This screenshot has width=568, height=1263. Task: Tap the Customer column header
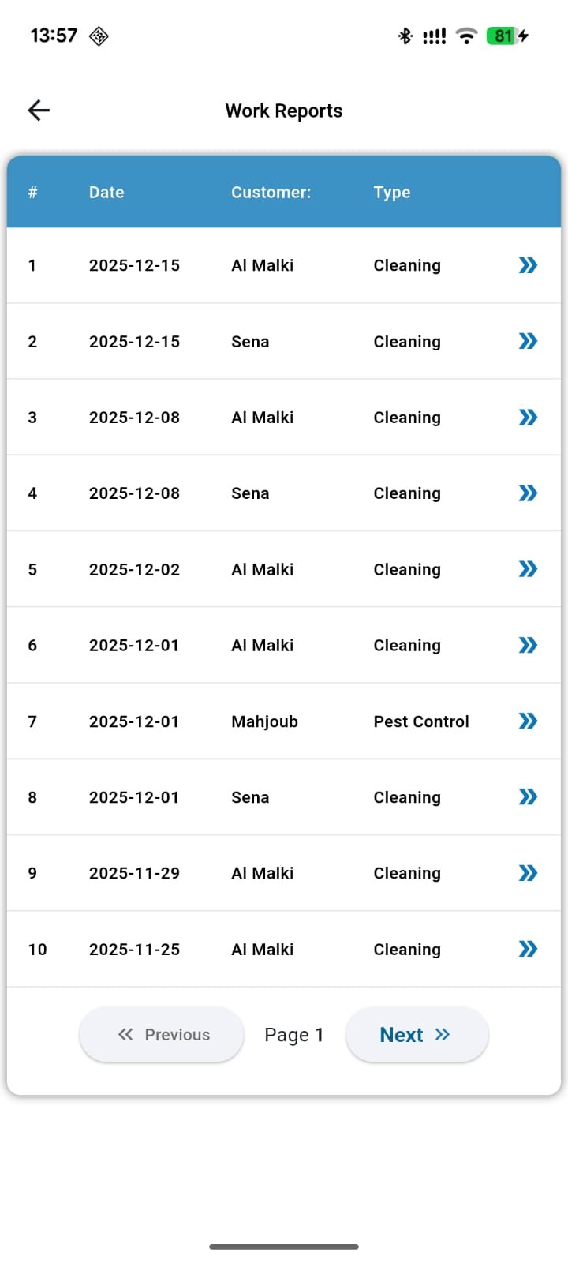coord(271,193)
